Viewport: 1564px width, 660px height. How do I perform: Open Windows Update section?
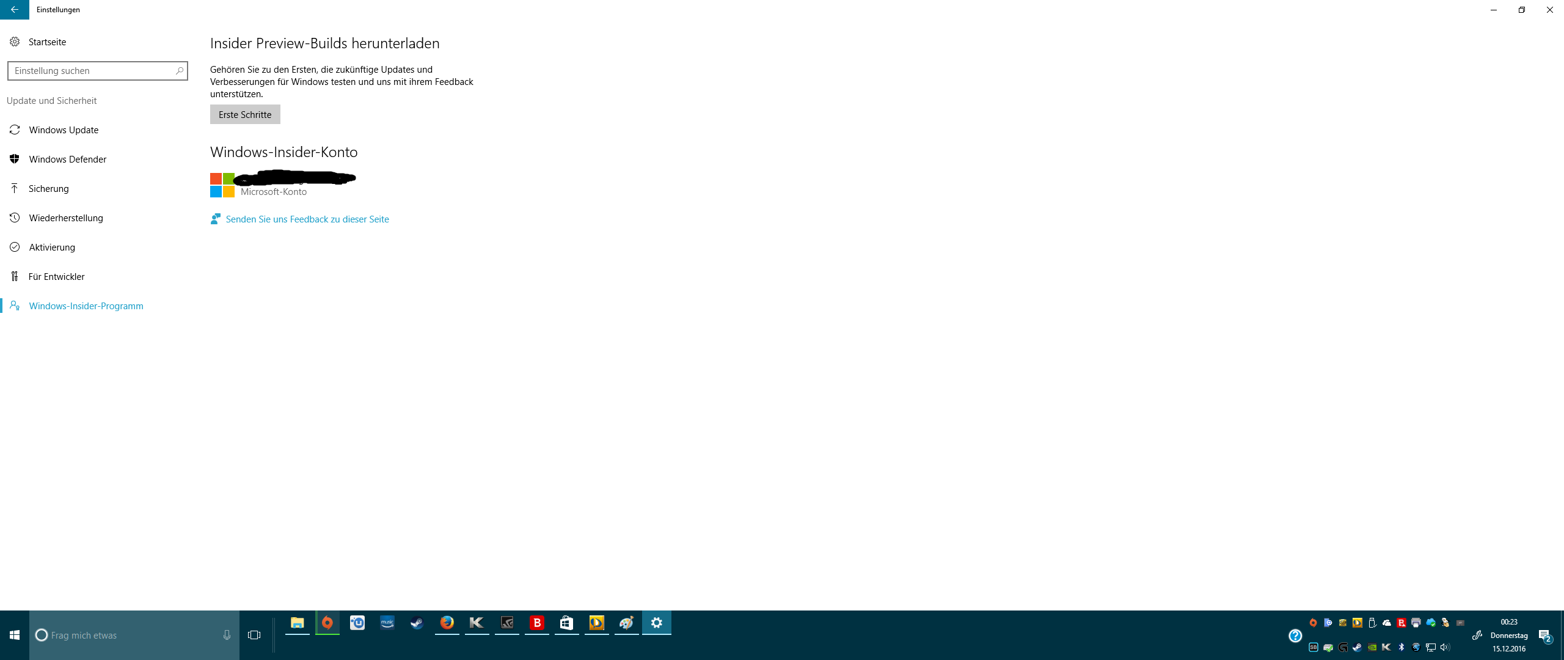[x=64, y=130]
